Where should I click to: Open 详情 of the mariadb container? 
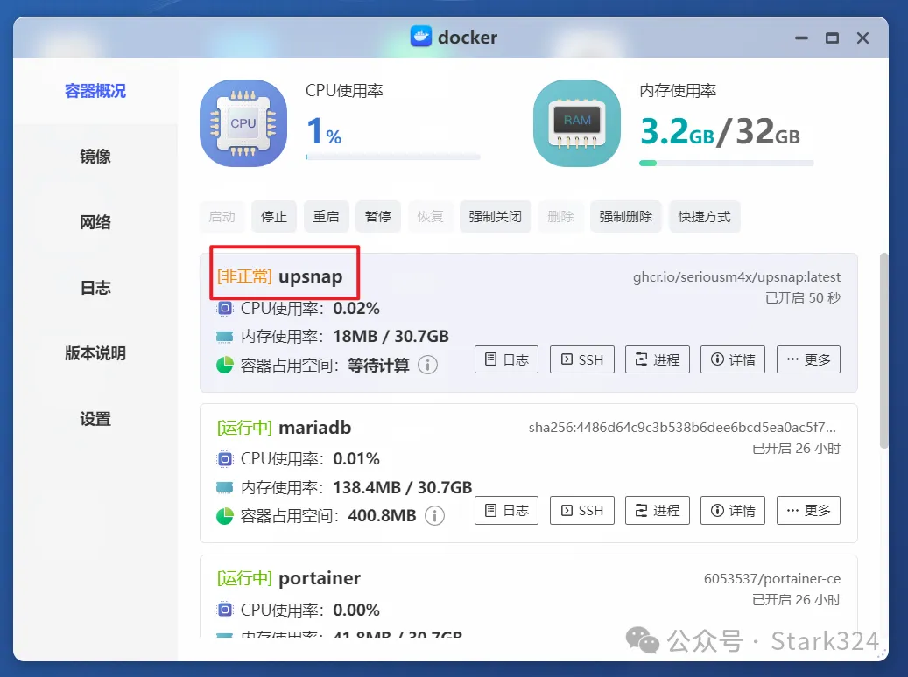(733, 510)
